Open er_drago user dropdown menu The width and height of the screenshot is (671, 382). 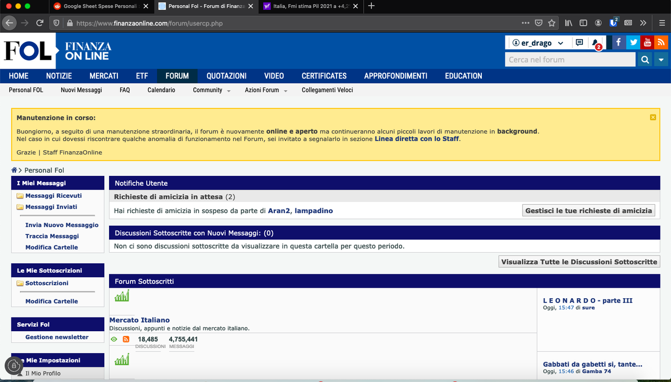(538, 43)
